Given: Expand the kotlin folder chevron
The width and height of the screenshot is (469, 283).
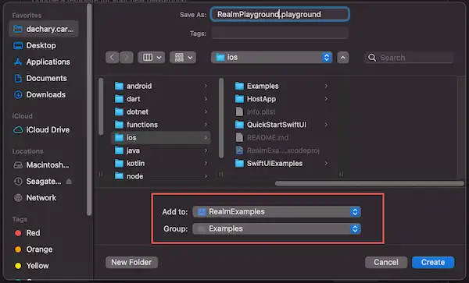Looking at the screenshot, I should (206, 164).
